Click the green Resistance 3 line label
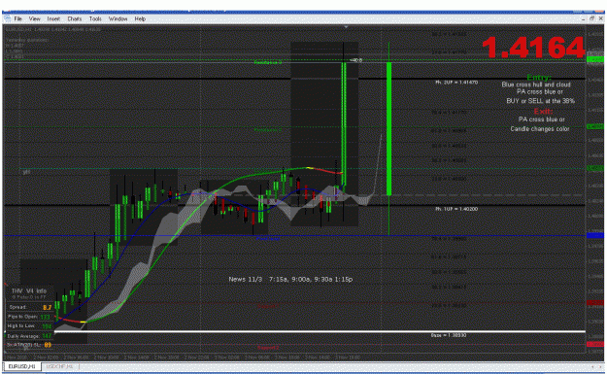607x374 pixels. (268, 62)
